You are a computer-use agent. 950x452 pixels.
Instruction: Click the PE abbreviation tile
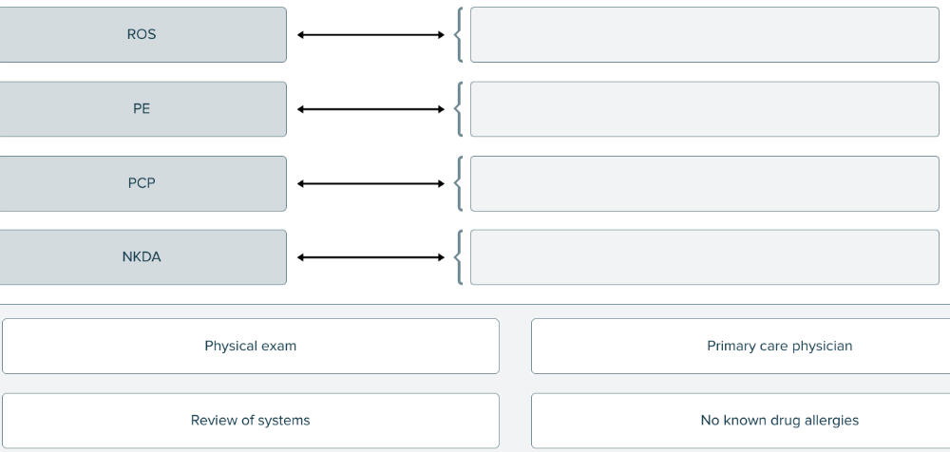[x=142, y=109]
